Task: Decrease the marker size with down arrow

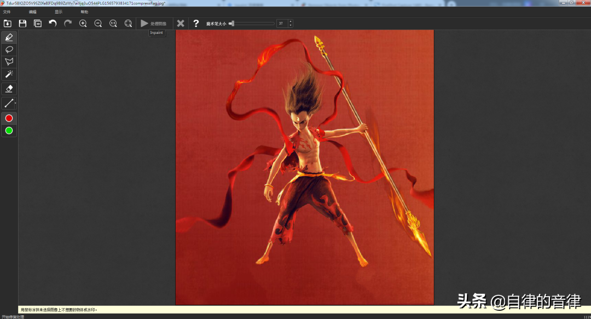Action: click(290, 25)
